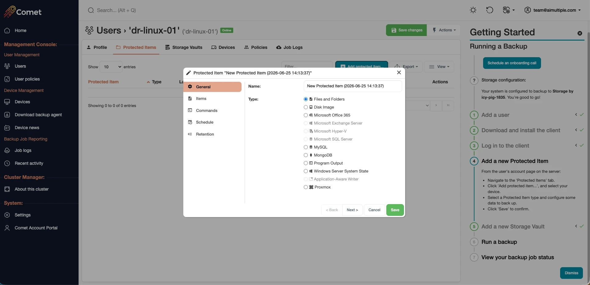Image resolution: width=590 pixels, height=285 pixels.
Task: Select MongoDB radio button
Action: click(306, 155)
